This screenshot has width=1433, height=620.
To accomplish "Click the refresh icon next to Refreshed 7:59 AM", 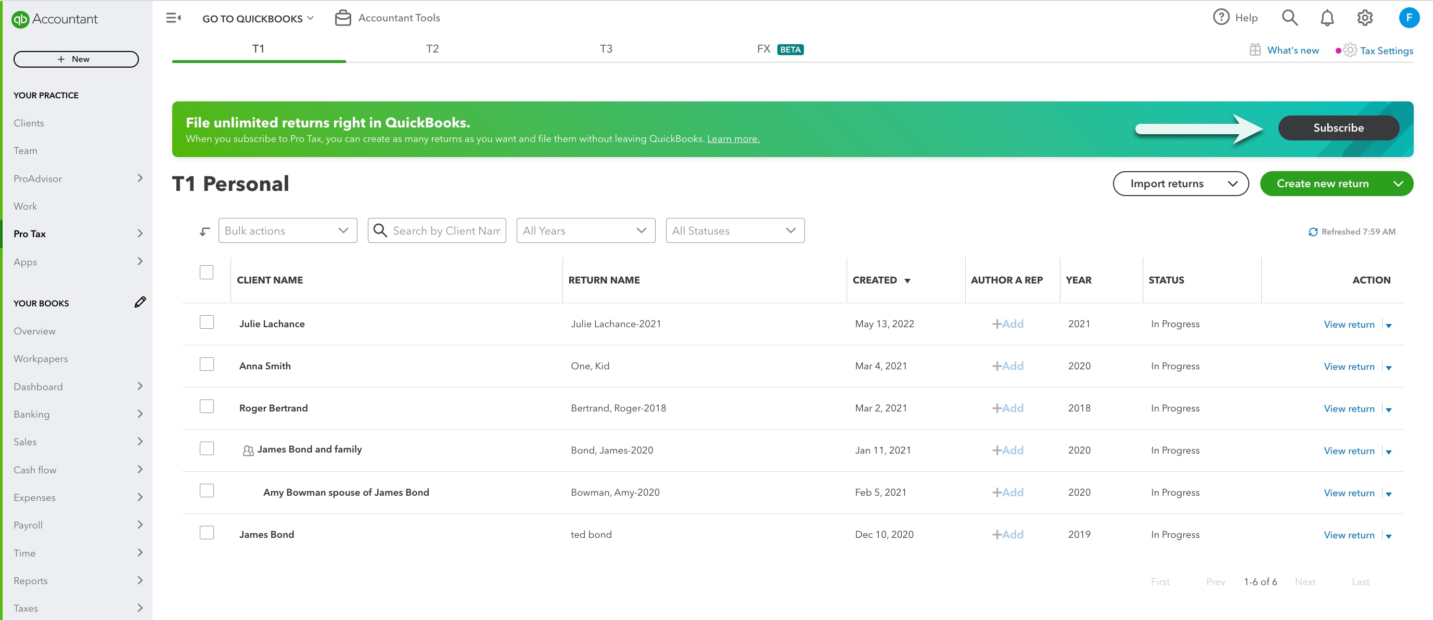I will [1313, 232].
